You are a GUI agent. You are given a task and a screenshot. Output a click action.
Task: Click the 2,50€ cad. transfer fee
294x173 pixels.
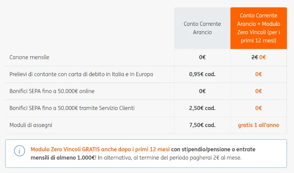coord(202,108)
